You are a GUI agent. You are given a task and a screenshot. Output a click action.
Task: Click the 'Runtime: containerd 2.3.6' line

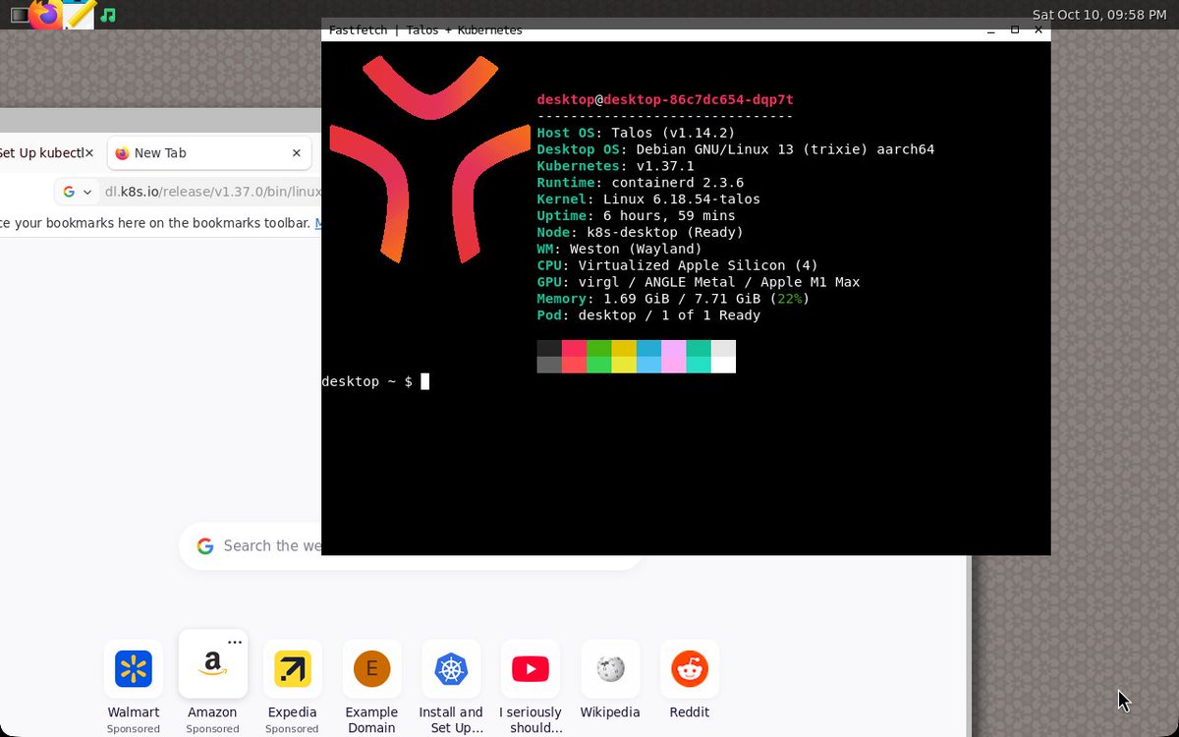[640, 183]
